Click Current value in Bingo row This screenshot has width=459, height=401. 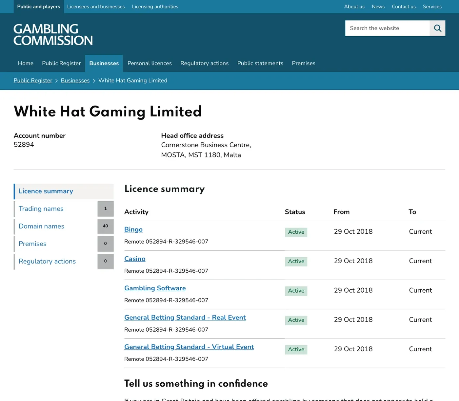pos(420,232)
